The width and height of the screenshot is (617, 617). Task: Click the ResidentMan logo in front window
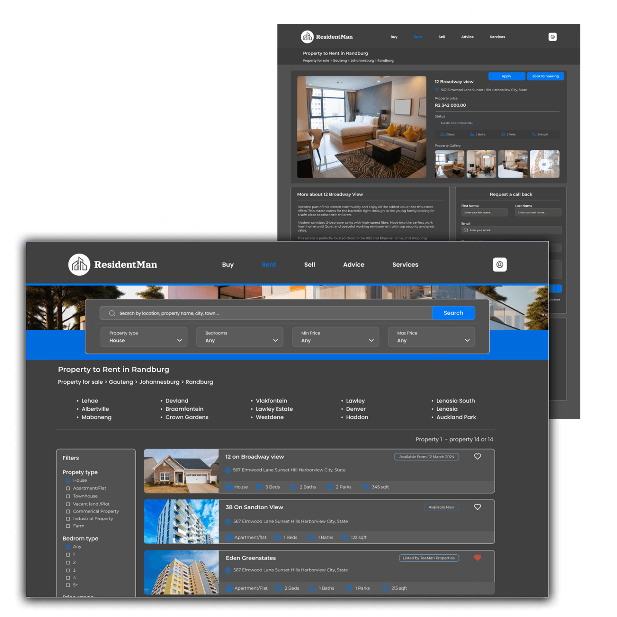tap(112, 264)
